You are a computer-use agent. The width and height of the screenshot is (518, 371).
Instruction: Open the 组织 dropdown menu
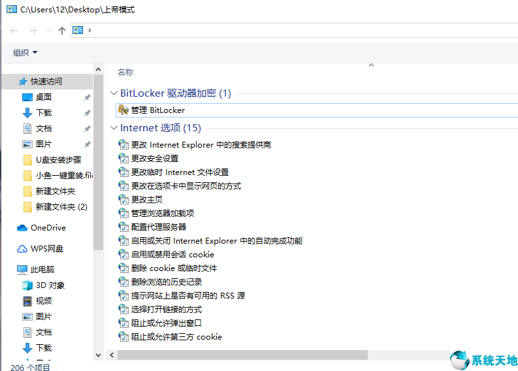coord(25,52)
